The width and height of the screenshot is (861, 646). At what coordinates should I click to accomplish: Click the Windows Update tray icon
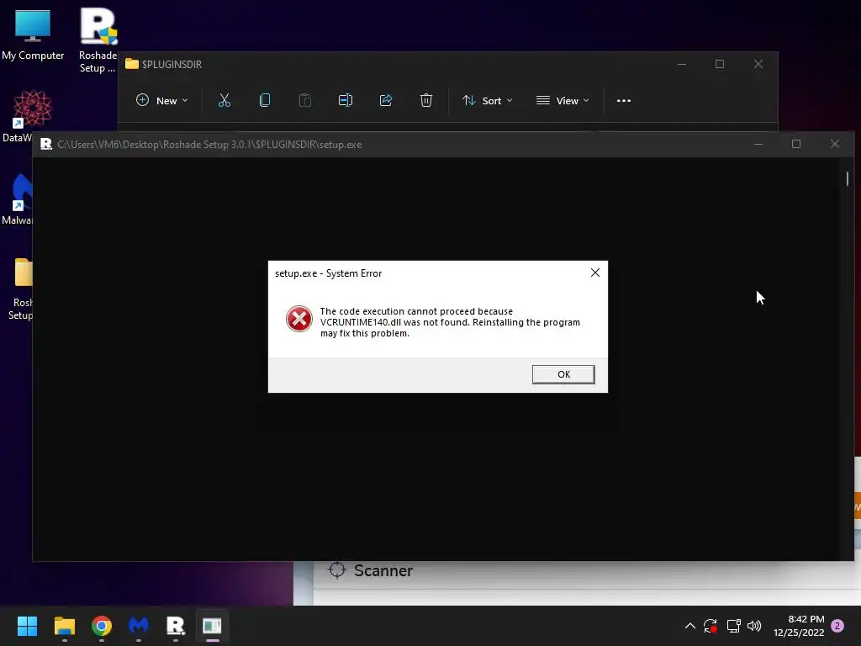(x=710, y=626)
